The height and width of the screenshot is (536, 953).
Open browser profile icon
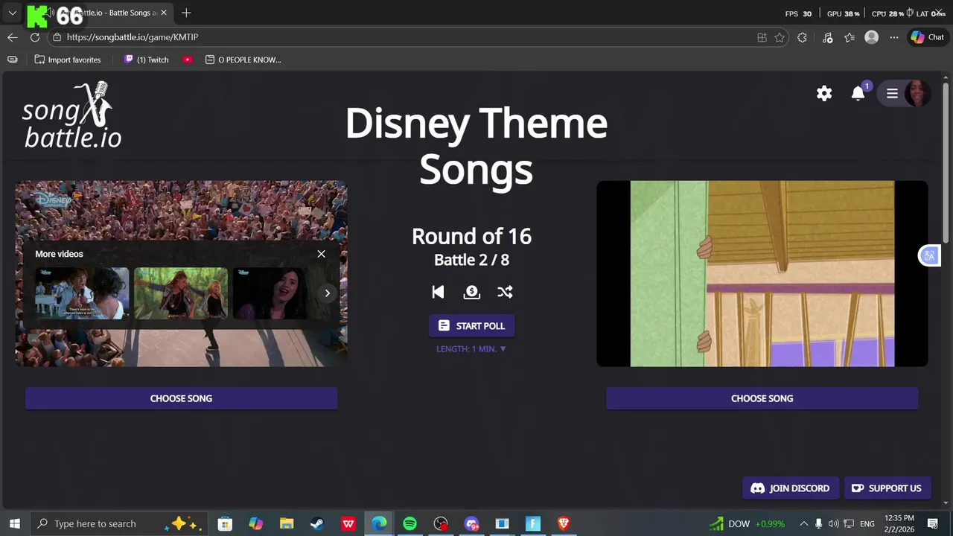(x=871, y=37)
